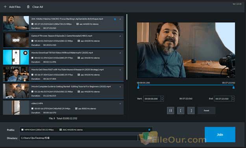Click Duration 01:22:46.015 in iMovie row
246x148 pixels.
[x=44, y=96]
